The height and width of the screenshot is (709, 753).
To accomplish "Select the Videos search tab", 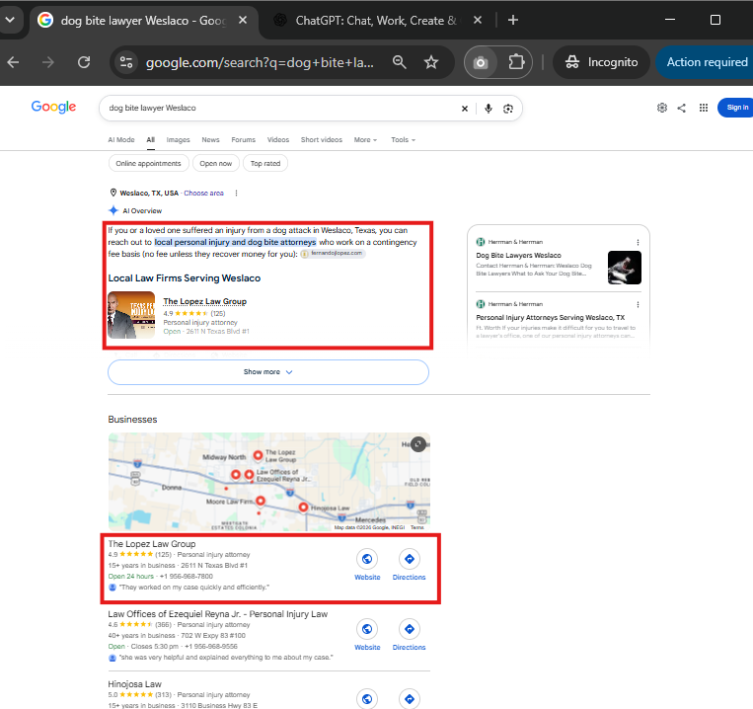I will coord(278,140).
